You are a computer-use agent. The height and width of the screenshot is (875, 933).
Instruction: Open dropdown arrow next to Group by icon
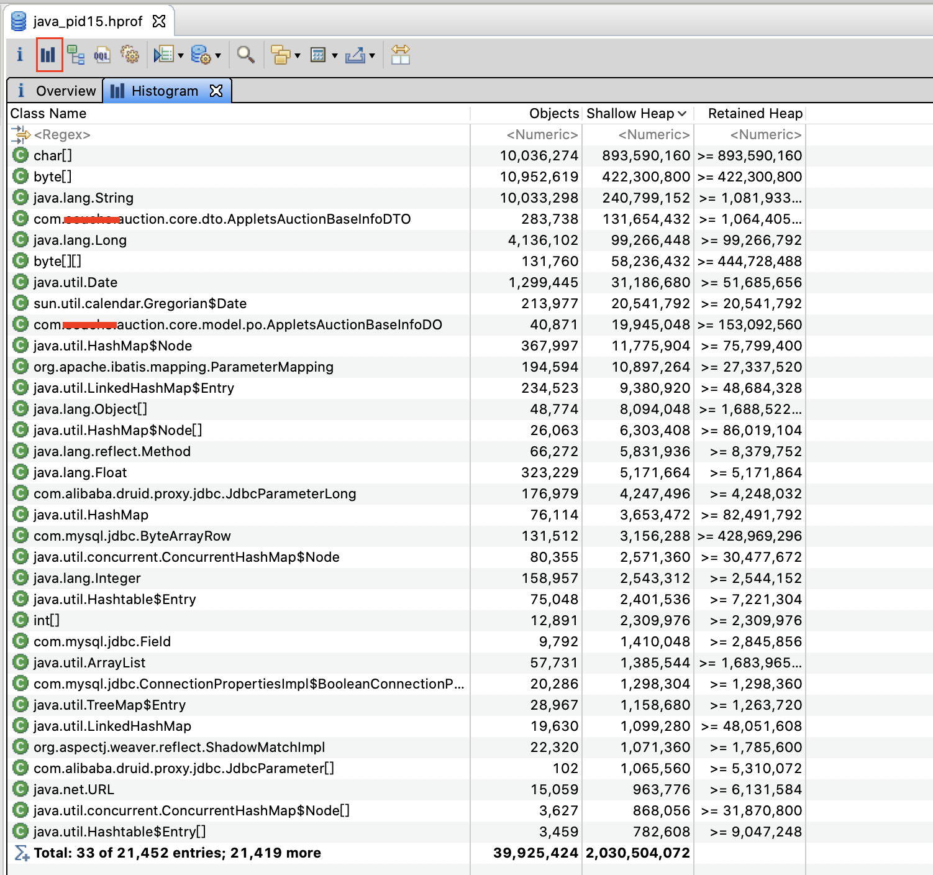click(x=298, y=56)
